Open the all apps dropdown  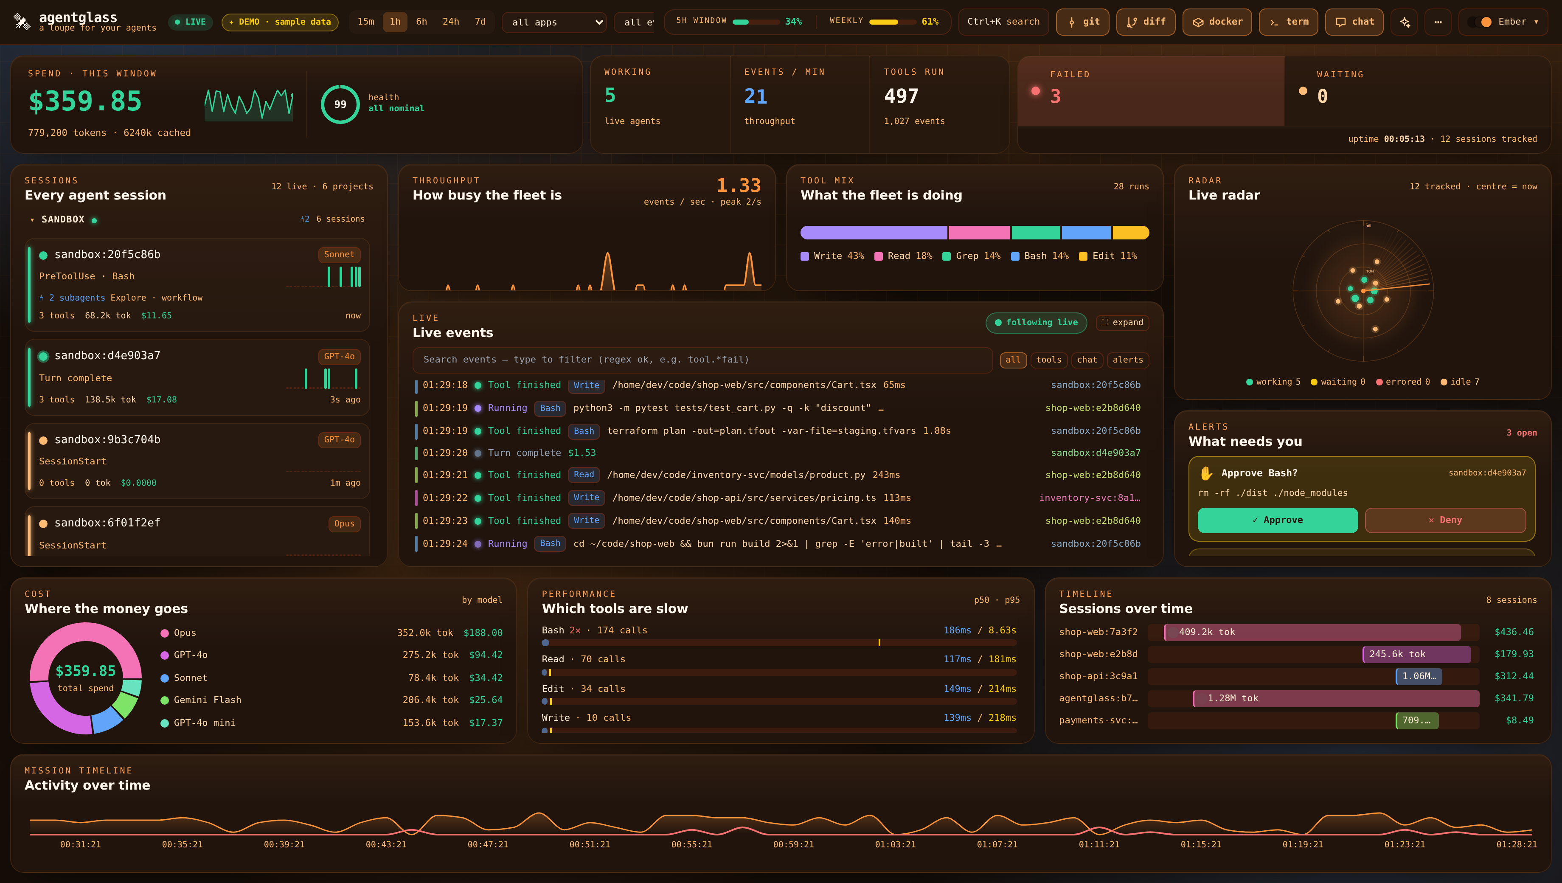click(x=554, y=22)
